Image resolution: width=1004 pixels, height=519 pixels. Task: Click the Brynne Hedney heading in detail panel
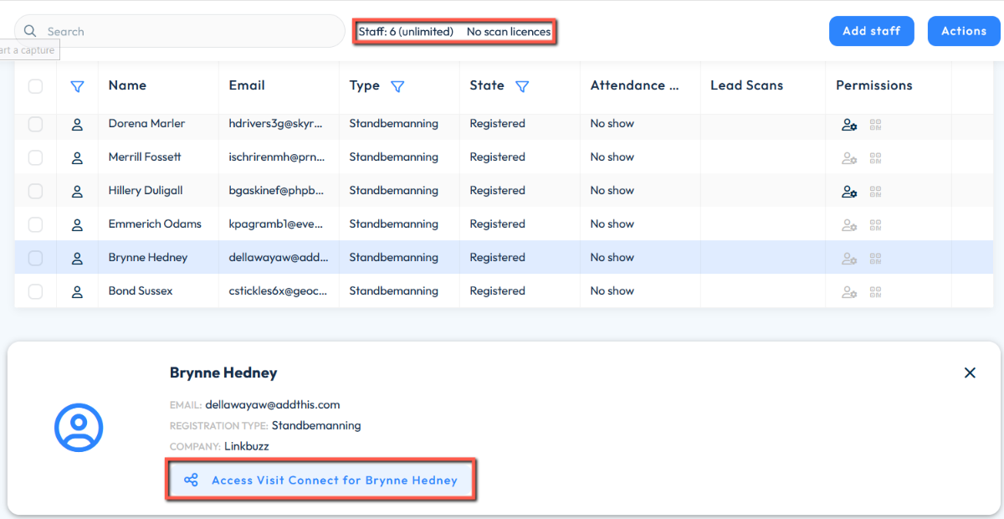(x=223, y=373)
